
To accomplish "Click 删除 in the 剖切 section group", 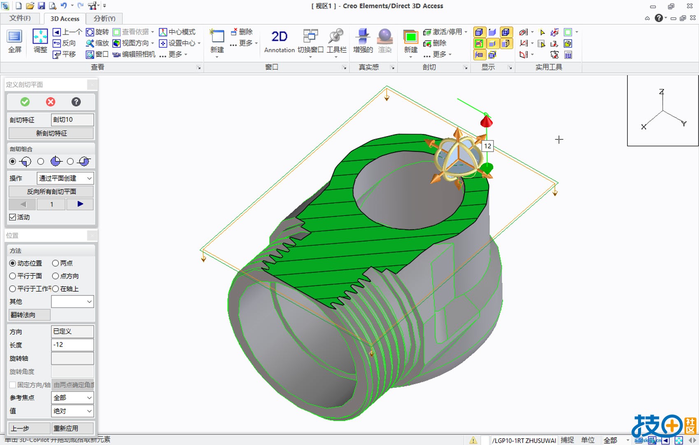I will coord(435,43).
